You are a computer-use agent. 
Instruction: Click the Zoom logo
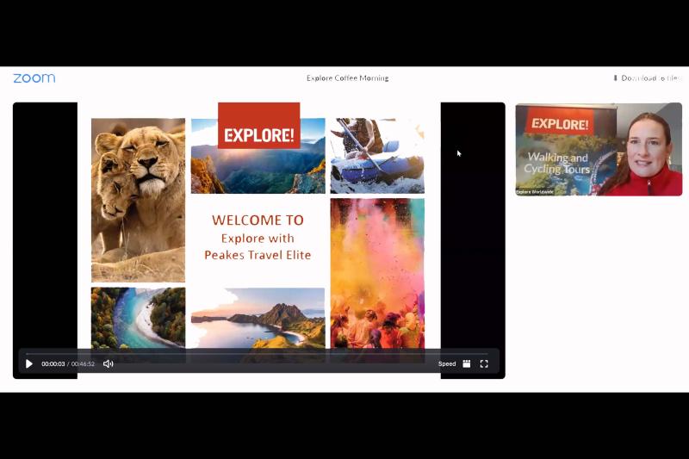[34, 78]
